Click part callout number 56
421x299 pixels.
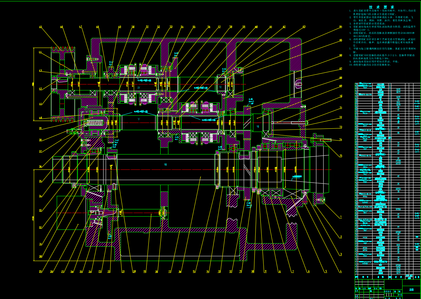tap(209, 27)
